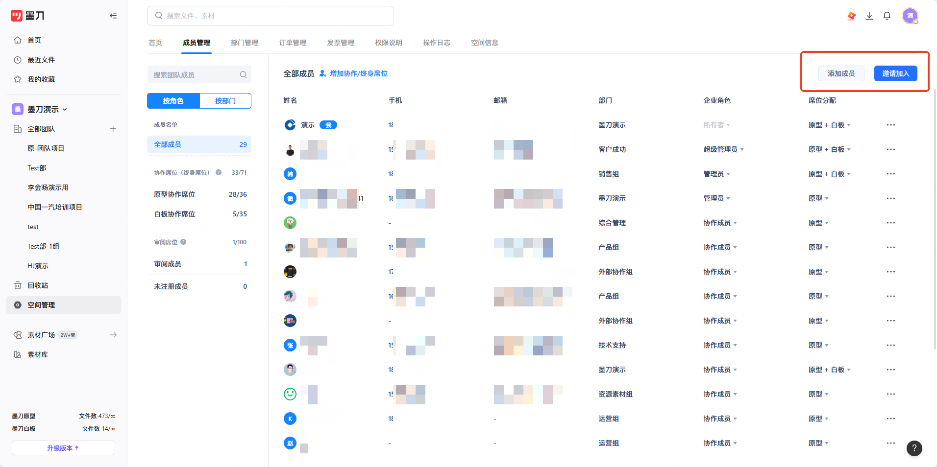This screenshot has width=937, height=467.
Task: Show help tooltip for 协作席位 (终身席位)
Action: pos(219,172)
